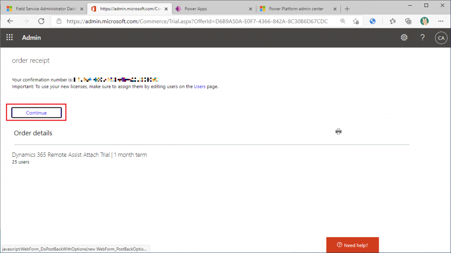Screen dimensions: 451x253
Task: Go forward with browser forward arrow
Action: coord(26,21)
